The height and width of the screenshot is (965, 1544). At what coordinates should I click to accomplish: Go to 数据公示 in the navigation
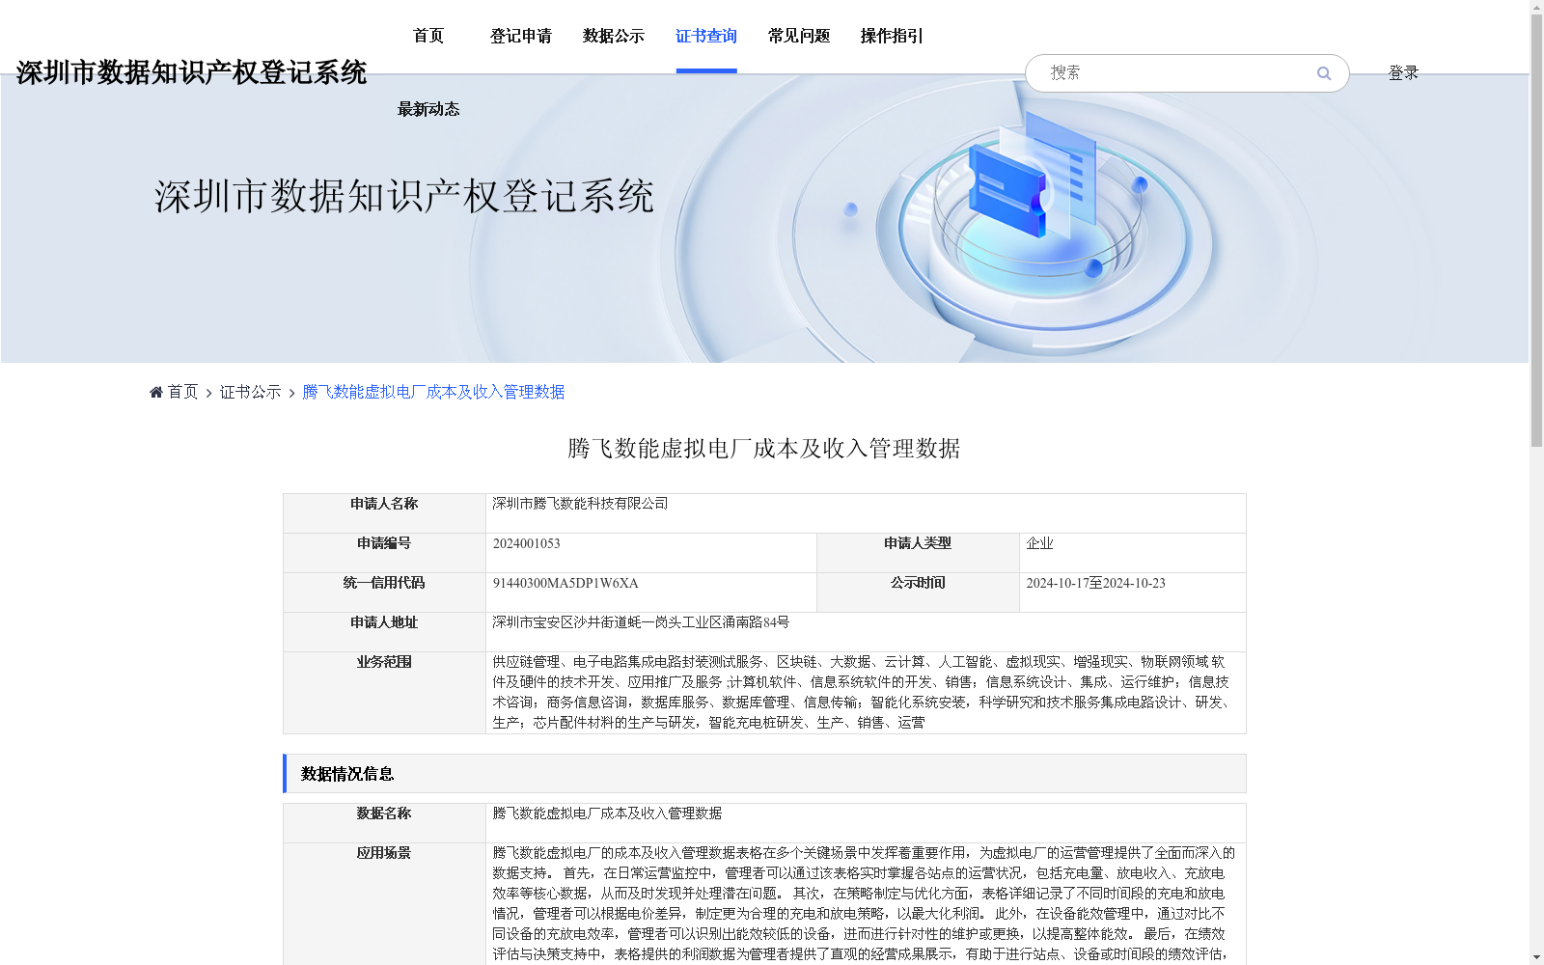(614, 36)
